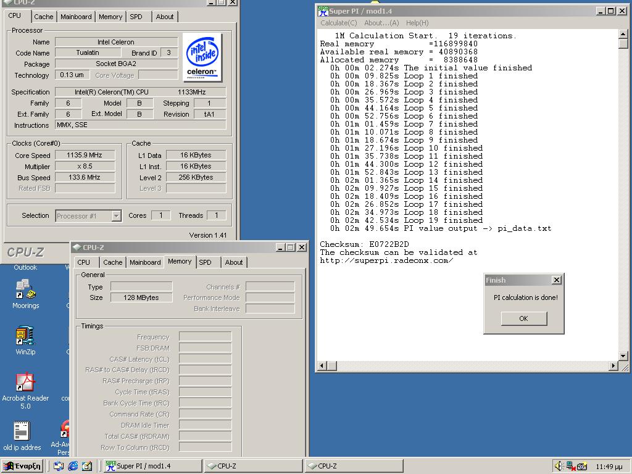
Task: Click the empty memory Type field
Action: [141, 286]
